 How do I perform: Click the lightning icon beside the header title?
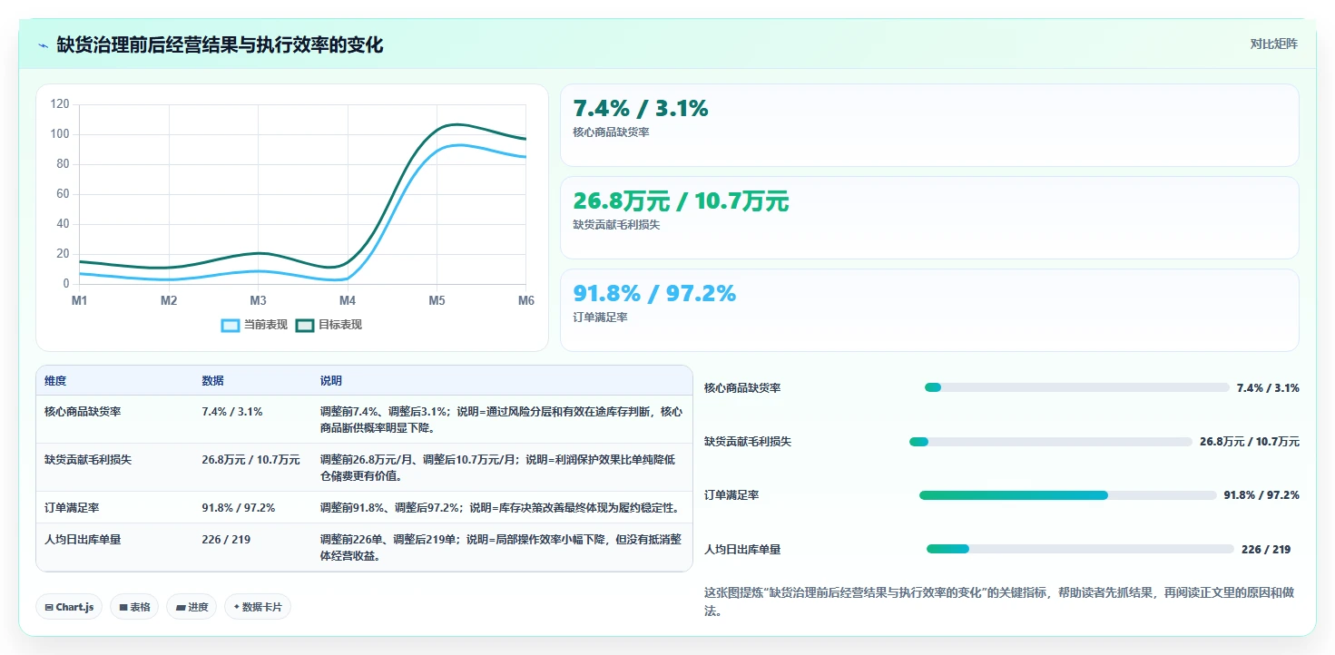(x=44, y=45)
